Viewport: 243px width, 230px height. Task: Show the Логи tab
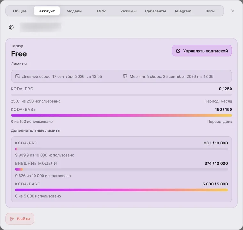tap(210, 11)
